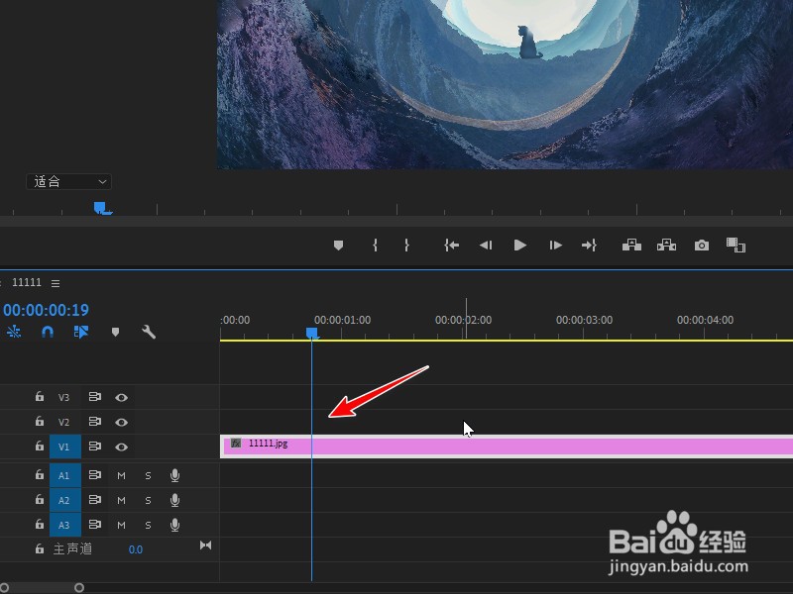Click the Extract button
Image resolution: width=793 pixels, height=594 pixels.
coord(666,246)
